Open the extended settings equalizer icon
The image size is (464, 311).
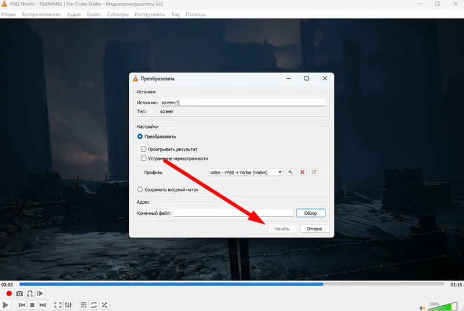click(x=68, y=305)
